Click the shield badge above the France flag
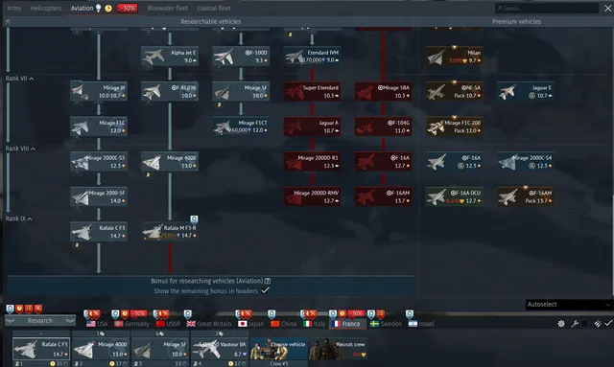614x367 pixels. click(333, 313)
